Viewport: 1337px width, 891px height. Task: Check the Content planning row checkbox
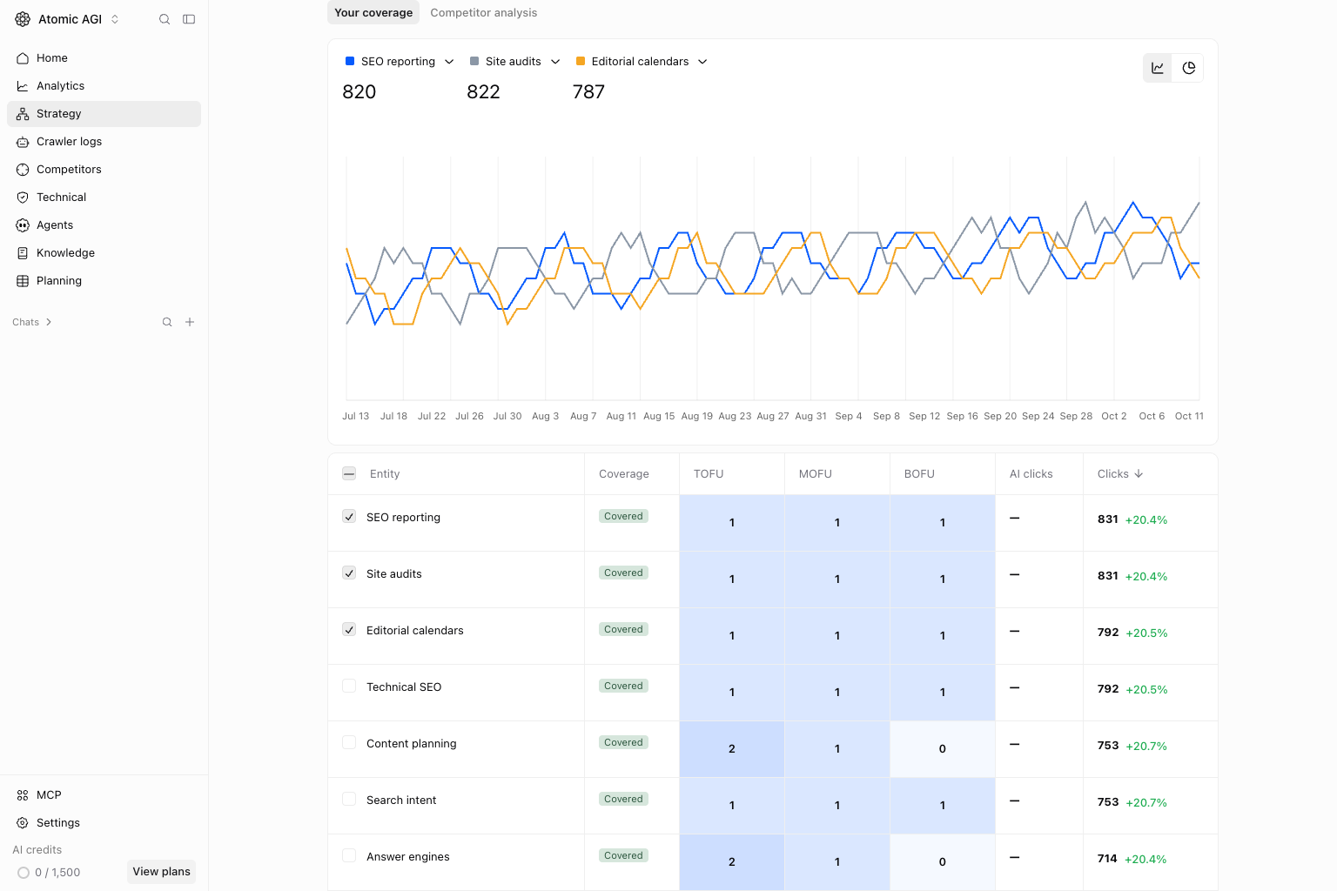click(x=349, y=742)
